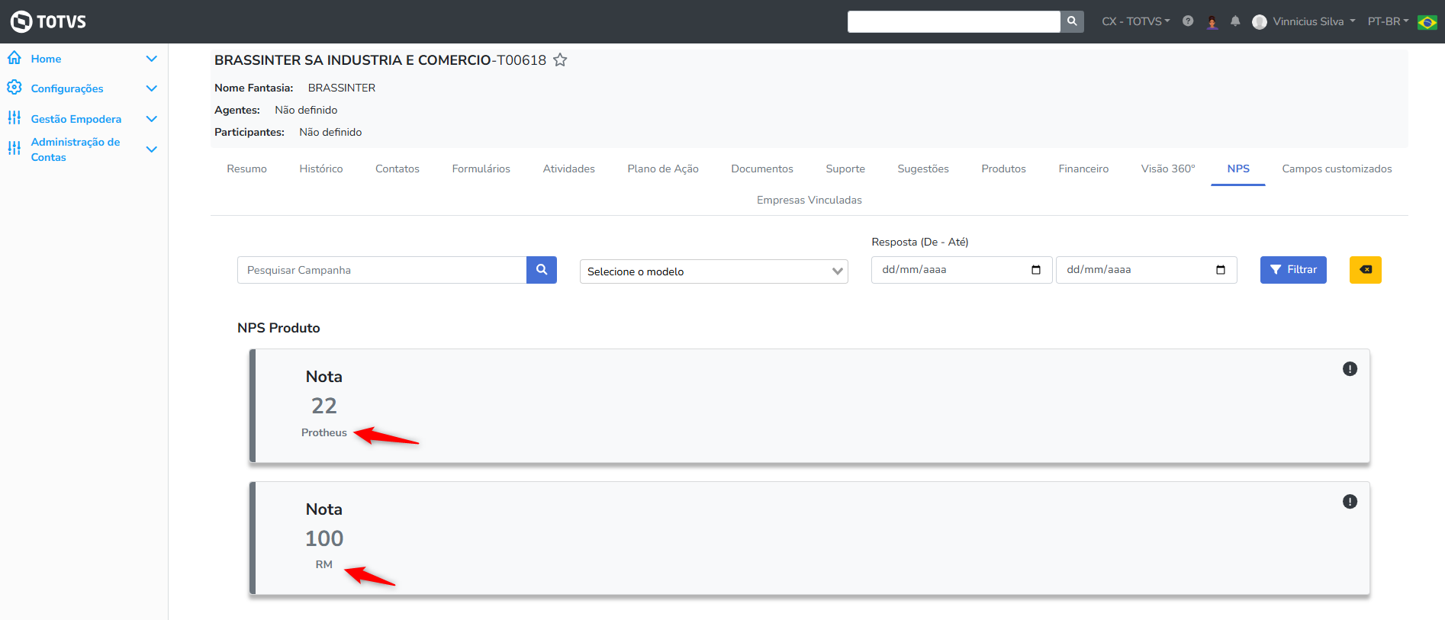1445x620 pixels.
Task: Open the Contatos tab
Action: click(397, 169)
